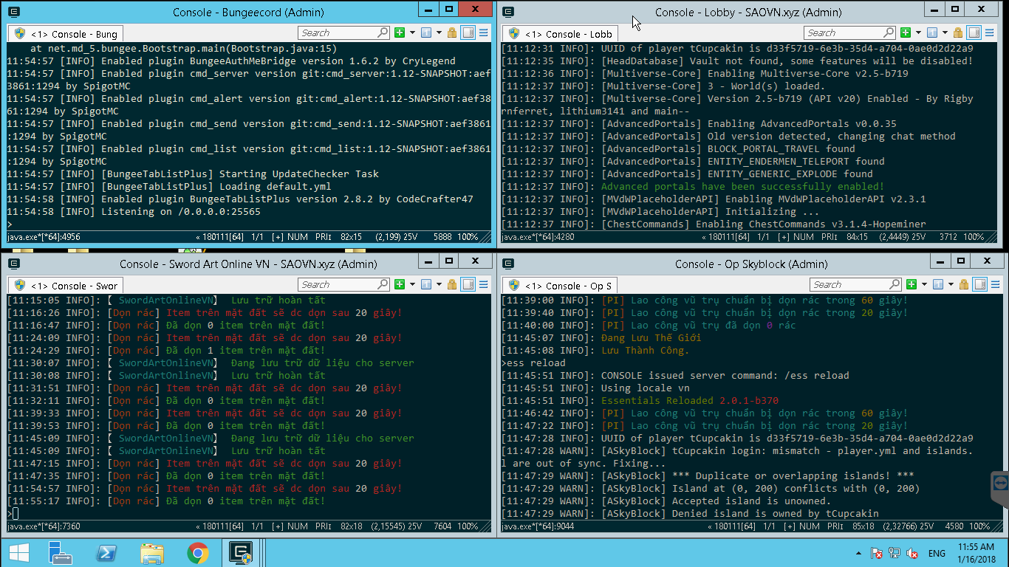Screen dimensions: 1009x567
Task: Toggle scrollbar visibility button in Bungeecord console
Action: pyautogui.click(x=468, y=32)
